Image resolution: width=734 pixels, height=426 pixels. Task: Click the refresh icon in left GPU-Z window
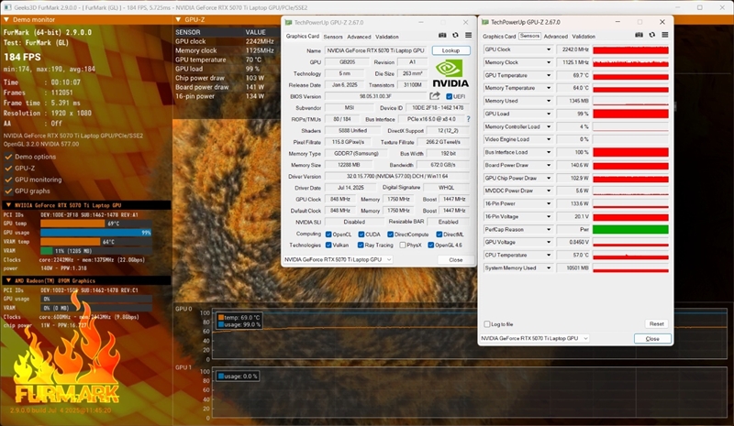click(x=455, y=35)
